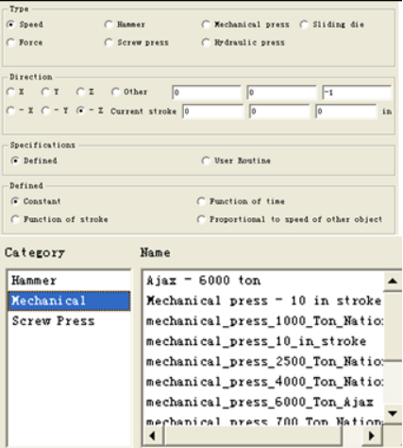This screenshot has width=403, height=448.
Task: Select the Mechanical press radio button
Action: tap(206, 25)
